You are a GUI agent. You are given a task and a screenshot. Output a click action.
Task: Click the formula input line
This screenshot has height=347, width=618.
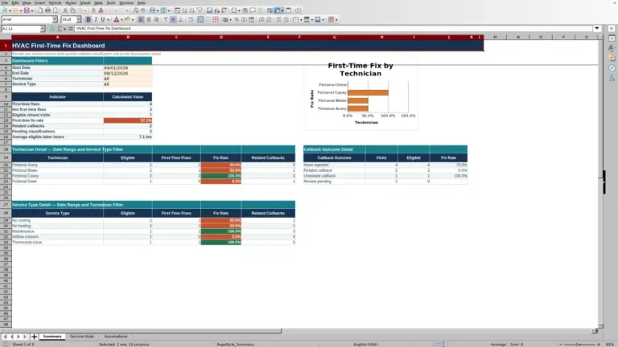click(333, 28)
